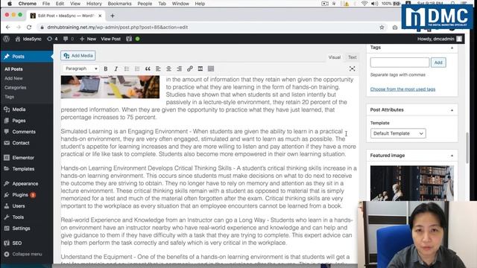Collapse the Post Attributes panel

pyautogui.click(x=452, y=110)
